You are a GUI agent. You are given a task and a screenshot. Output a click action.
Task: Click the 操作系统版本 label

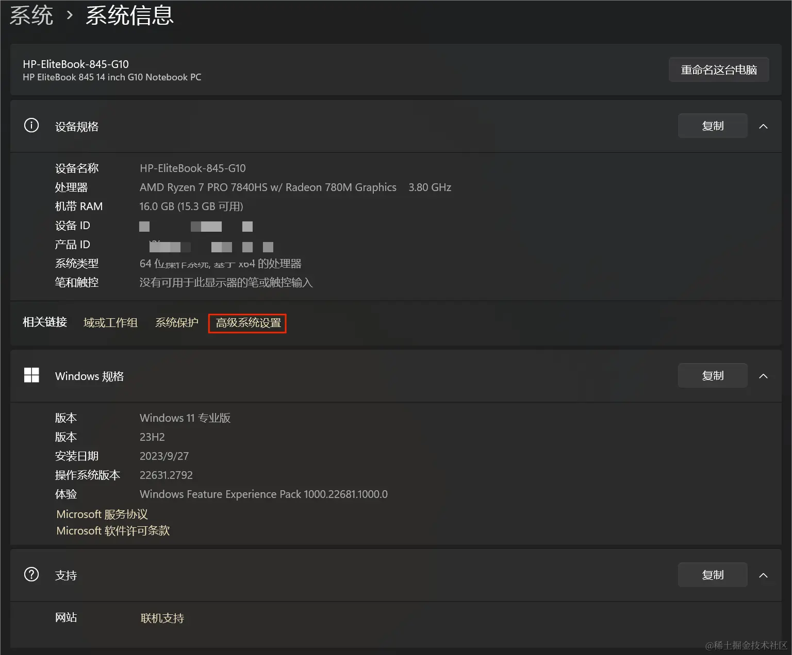click(88, 475)
